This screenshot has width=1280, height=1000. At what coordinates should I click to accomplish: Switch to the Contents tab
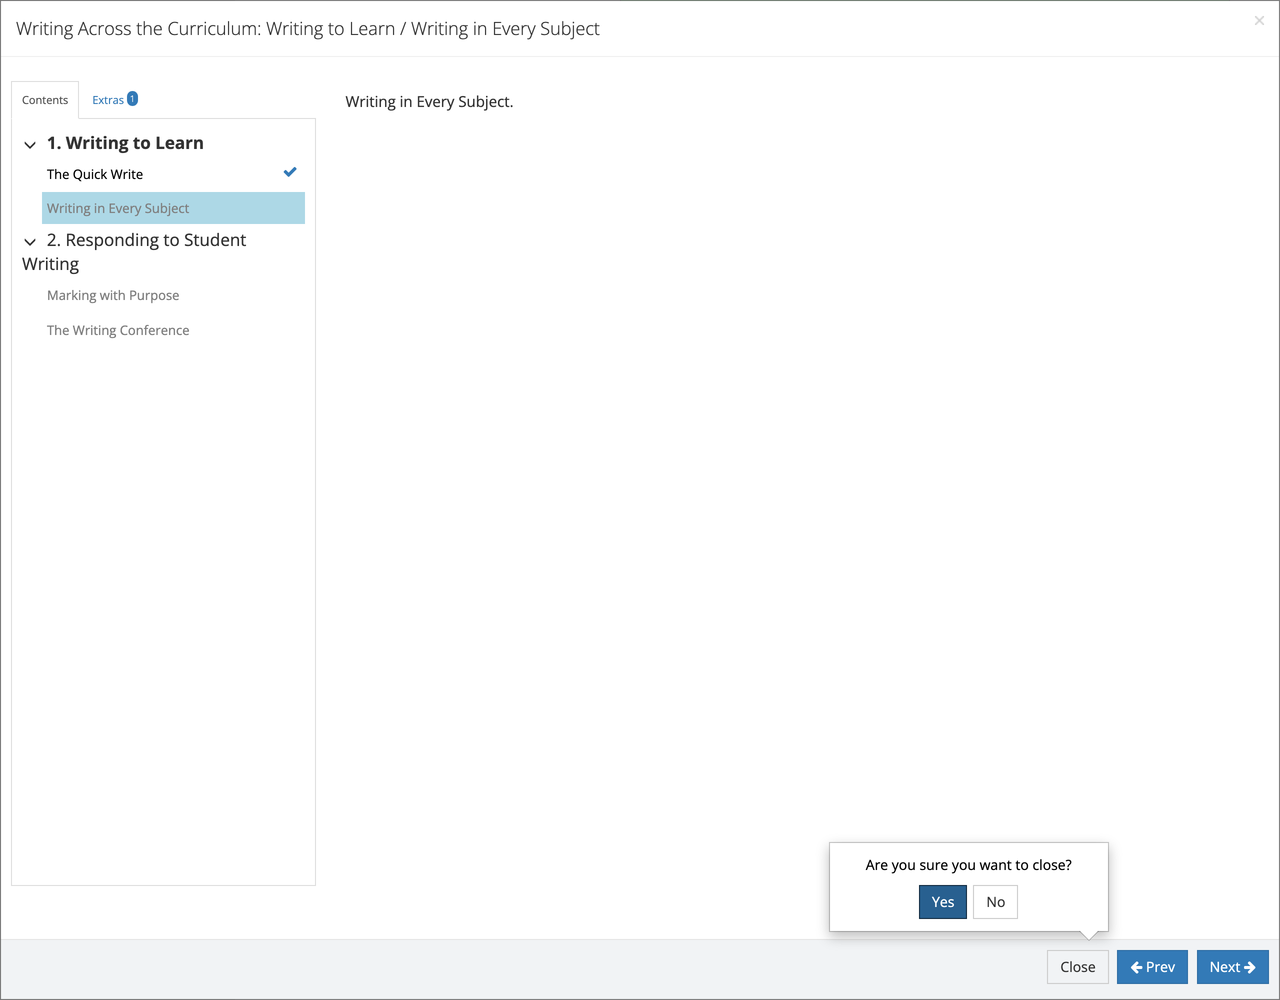tap(45, 100)
